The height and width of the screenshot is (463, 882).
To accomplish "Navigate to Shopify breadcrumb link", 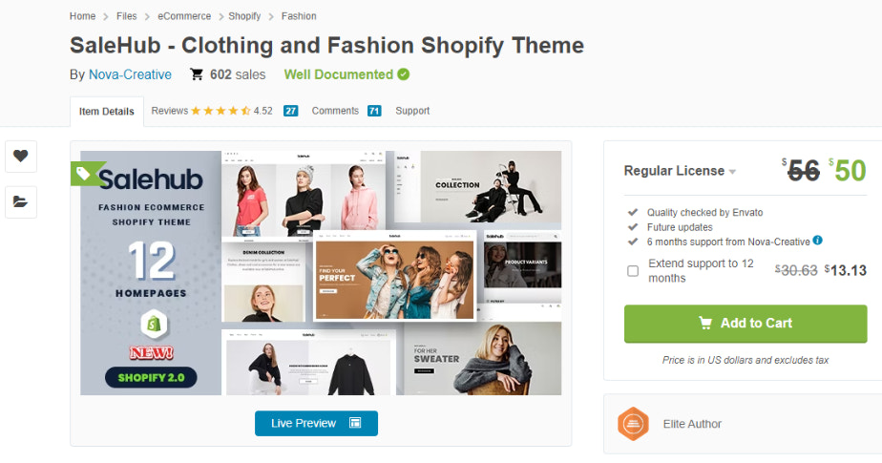I will pyautogui.click(x=244, y=16).
